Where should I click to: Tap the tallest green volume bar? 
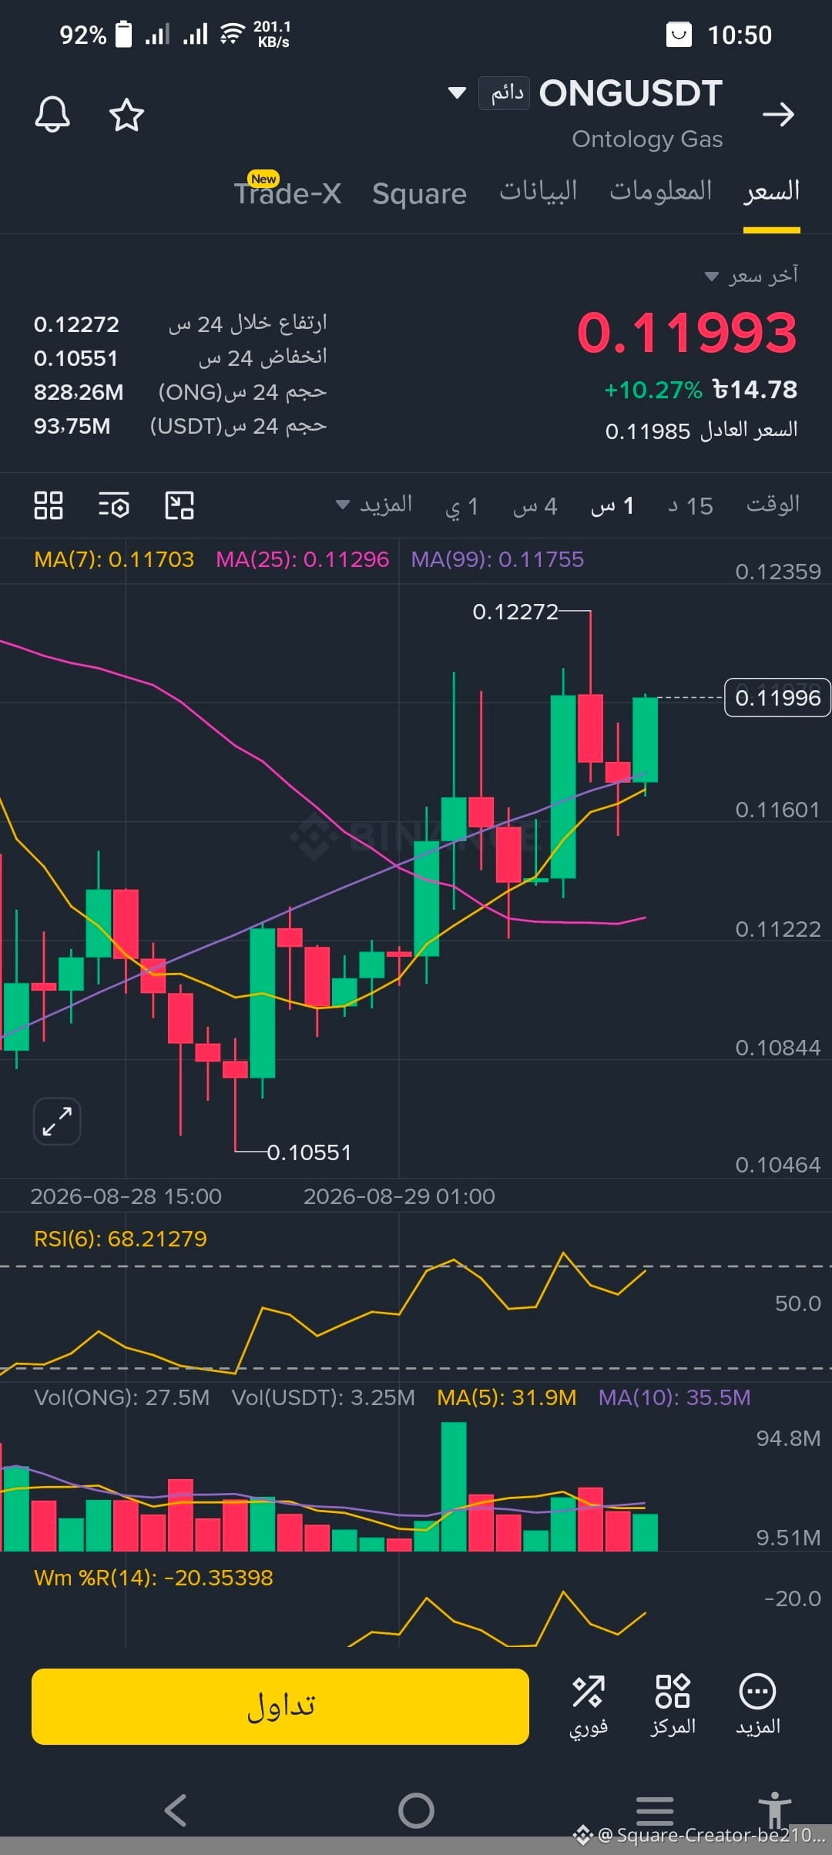[x=454, y=1486]
